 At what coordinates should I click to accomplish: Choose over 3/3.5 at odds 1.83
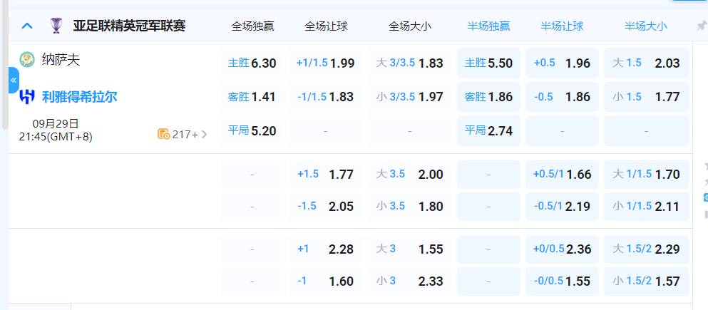pyautogui.click(x=409, y=63)
